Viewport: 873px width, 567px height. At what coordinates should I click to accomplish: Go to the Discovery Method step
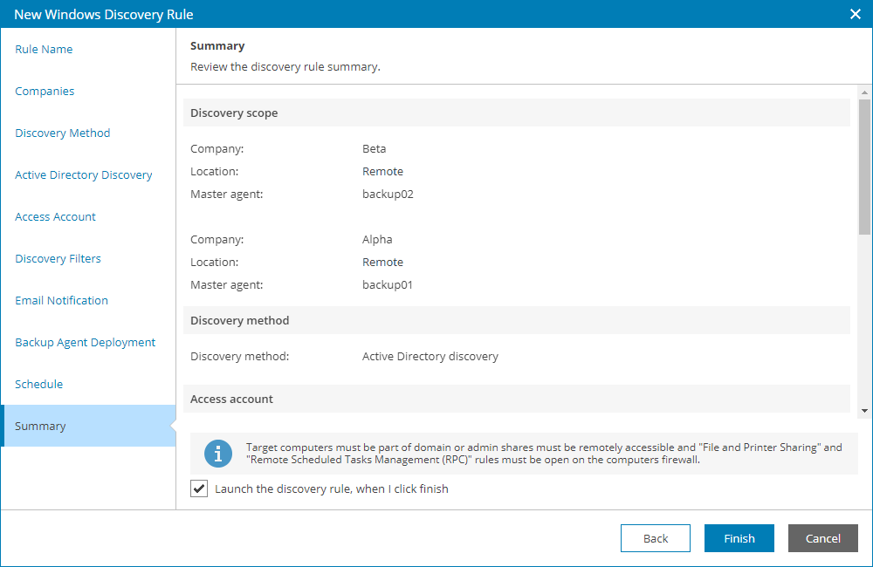[62, 133]
